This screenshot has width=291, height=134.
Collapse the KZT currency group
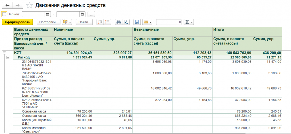[5, 53]
